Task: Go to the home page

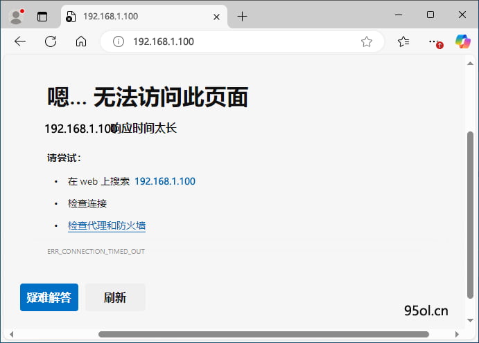Action: point(81,41)
